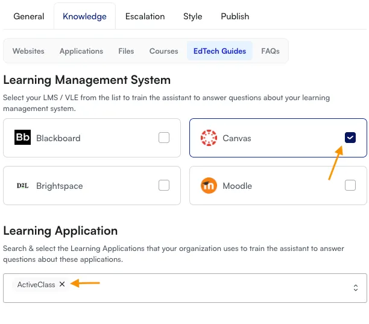Viewport: 369px width, 324px height.
Task: Click the Moodle label text
Action: click(x=237, y=186)
